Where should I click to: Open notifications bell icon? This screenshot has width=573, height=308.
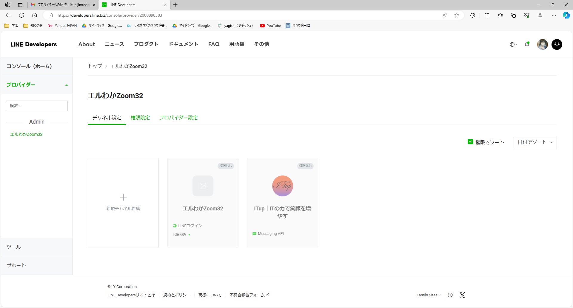pos(527,44)
